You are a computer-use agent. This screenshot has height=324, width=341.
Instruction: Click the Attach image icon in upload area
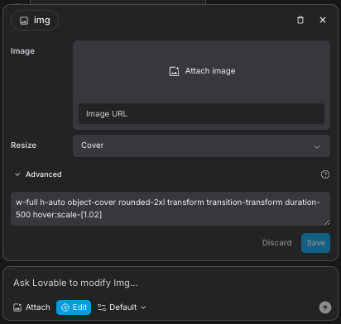point(174,71)
